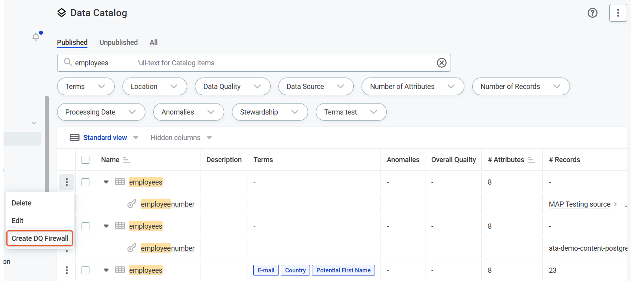631x281 pixels.
Task: Click the Terms column header
Action: point(263,160)
